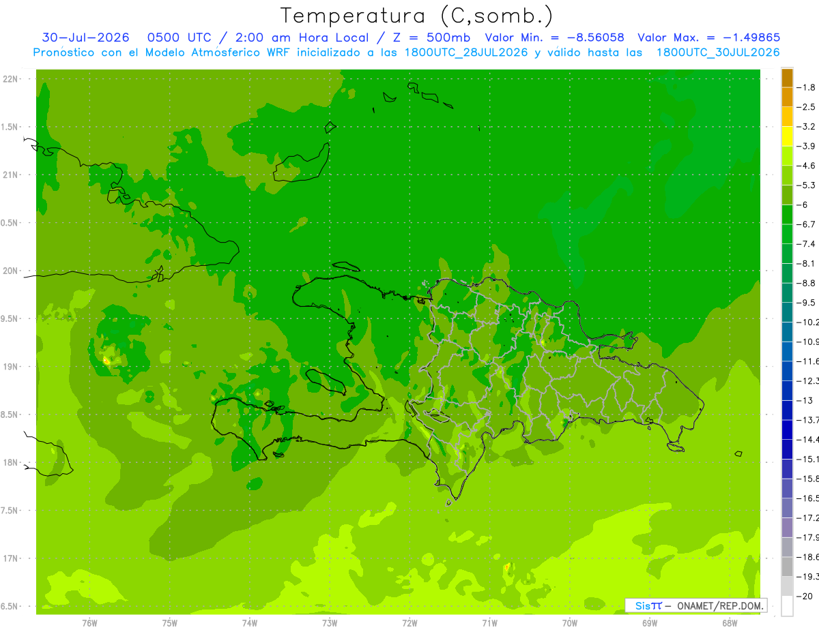Click the '-7.4' colorbar value
This screenshot has width=819, height=632.
click(x=806, y=243)
